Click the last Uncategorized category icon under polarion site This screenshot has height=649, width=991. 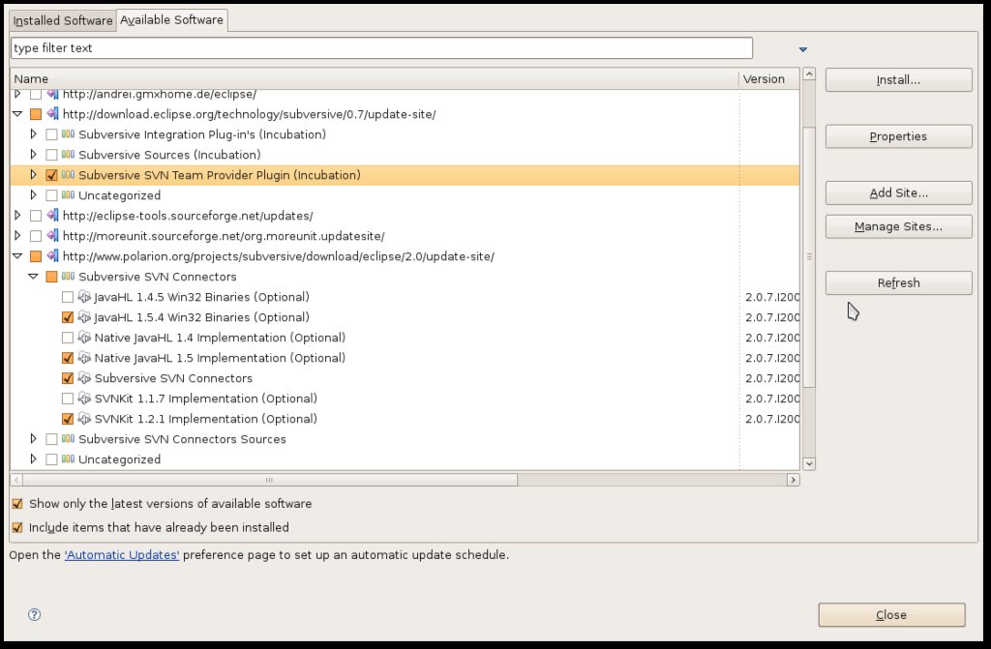coord(69,458)
